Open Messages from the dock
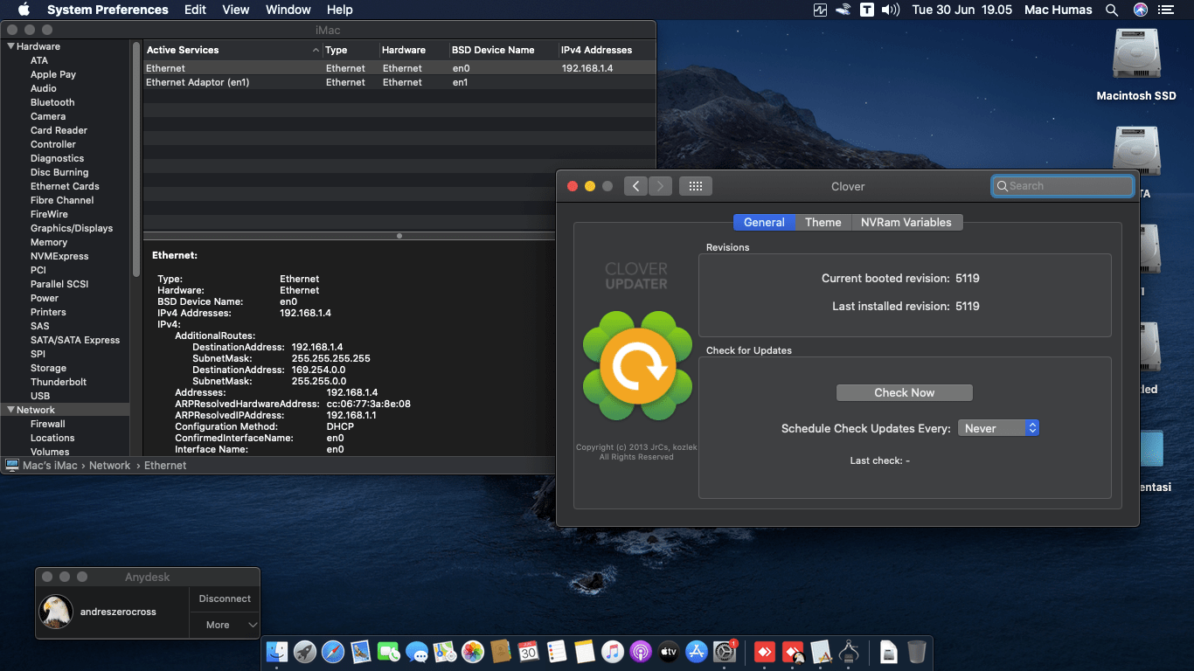Viewport: 1194px width, 671px height. click(x=417, y=652)
